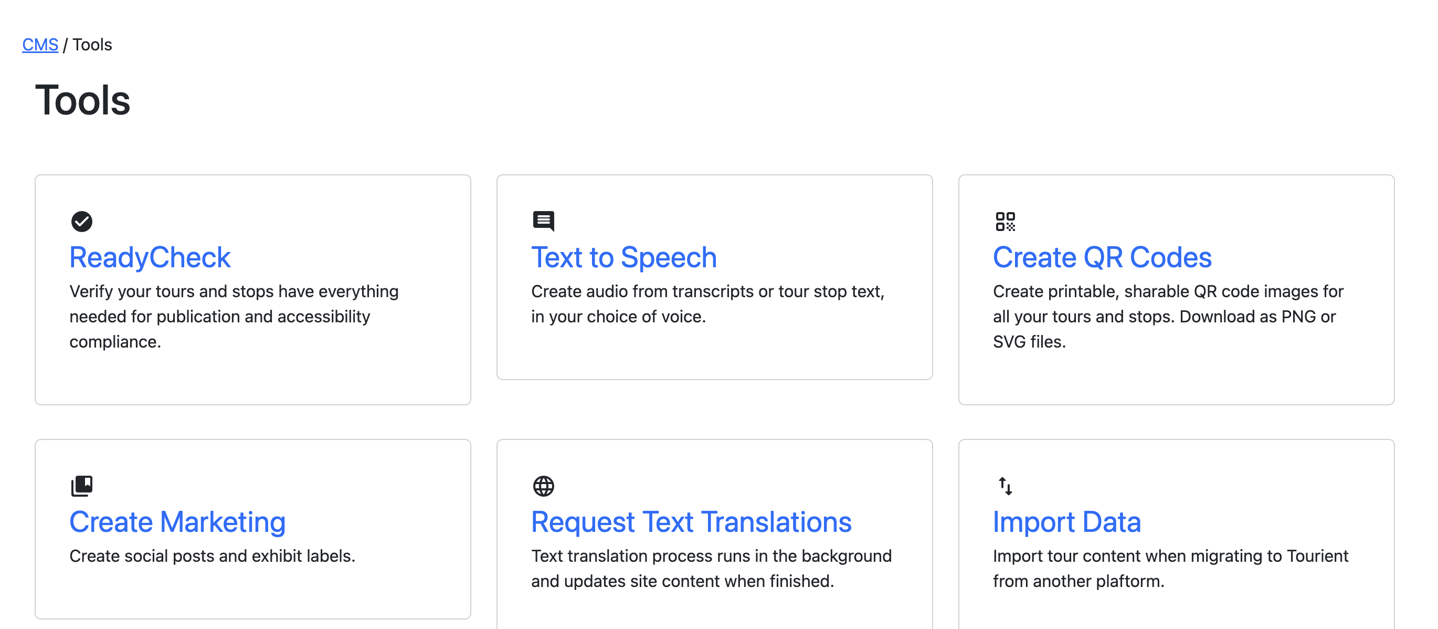Click the Create Marketing collections bookmark icon
1438x629 pixels.
click(81, 486)
